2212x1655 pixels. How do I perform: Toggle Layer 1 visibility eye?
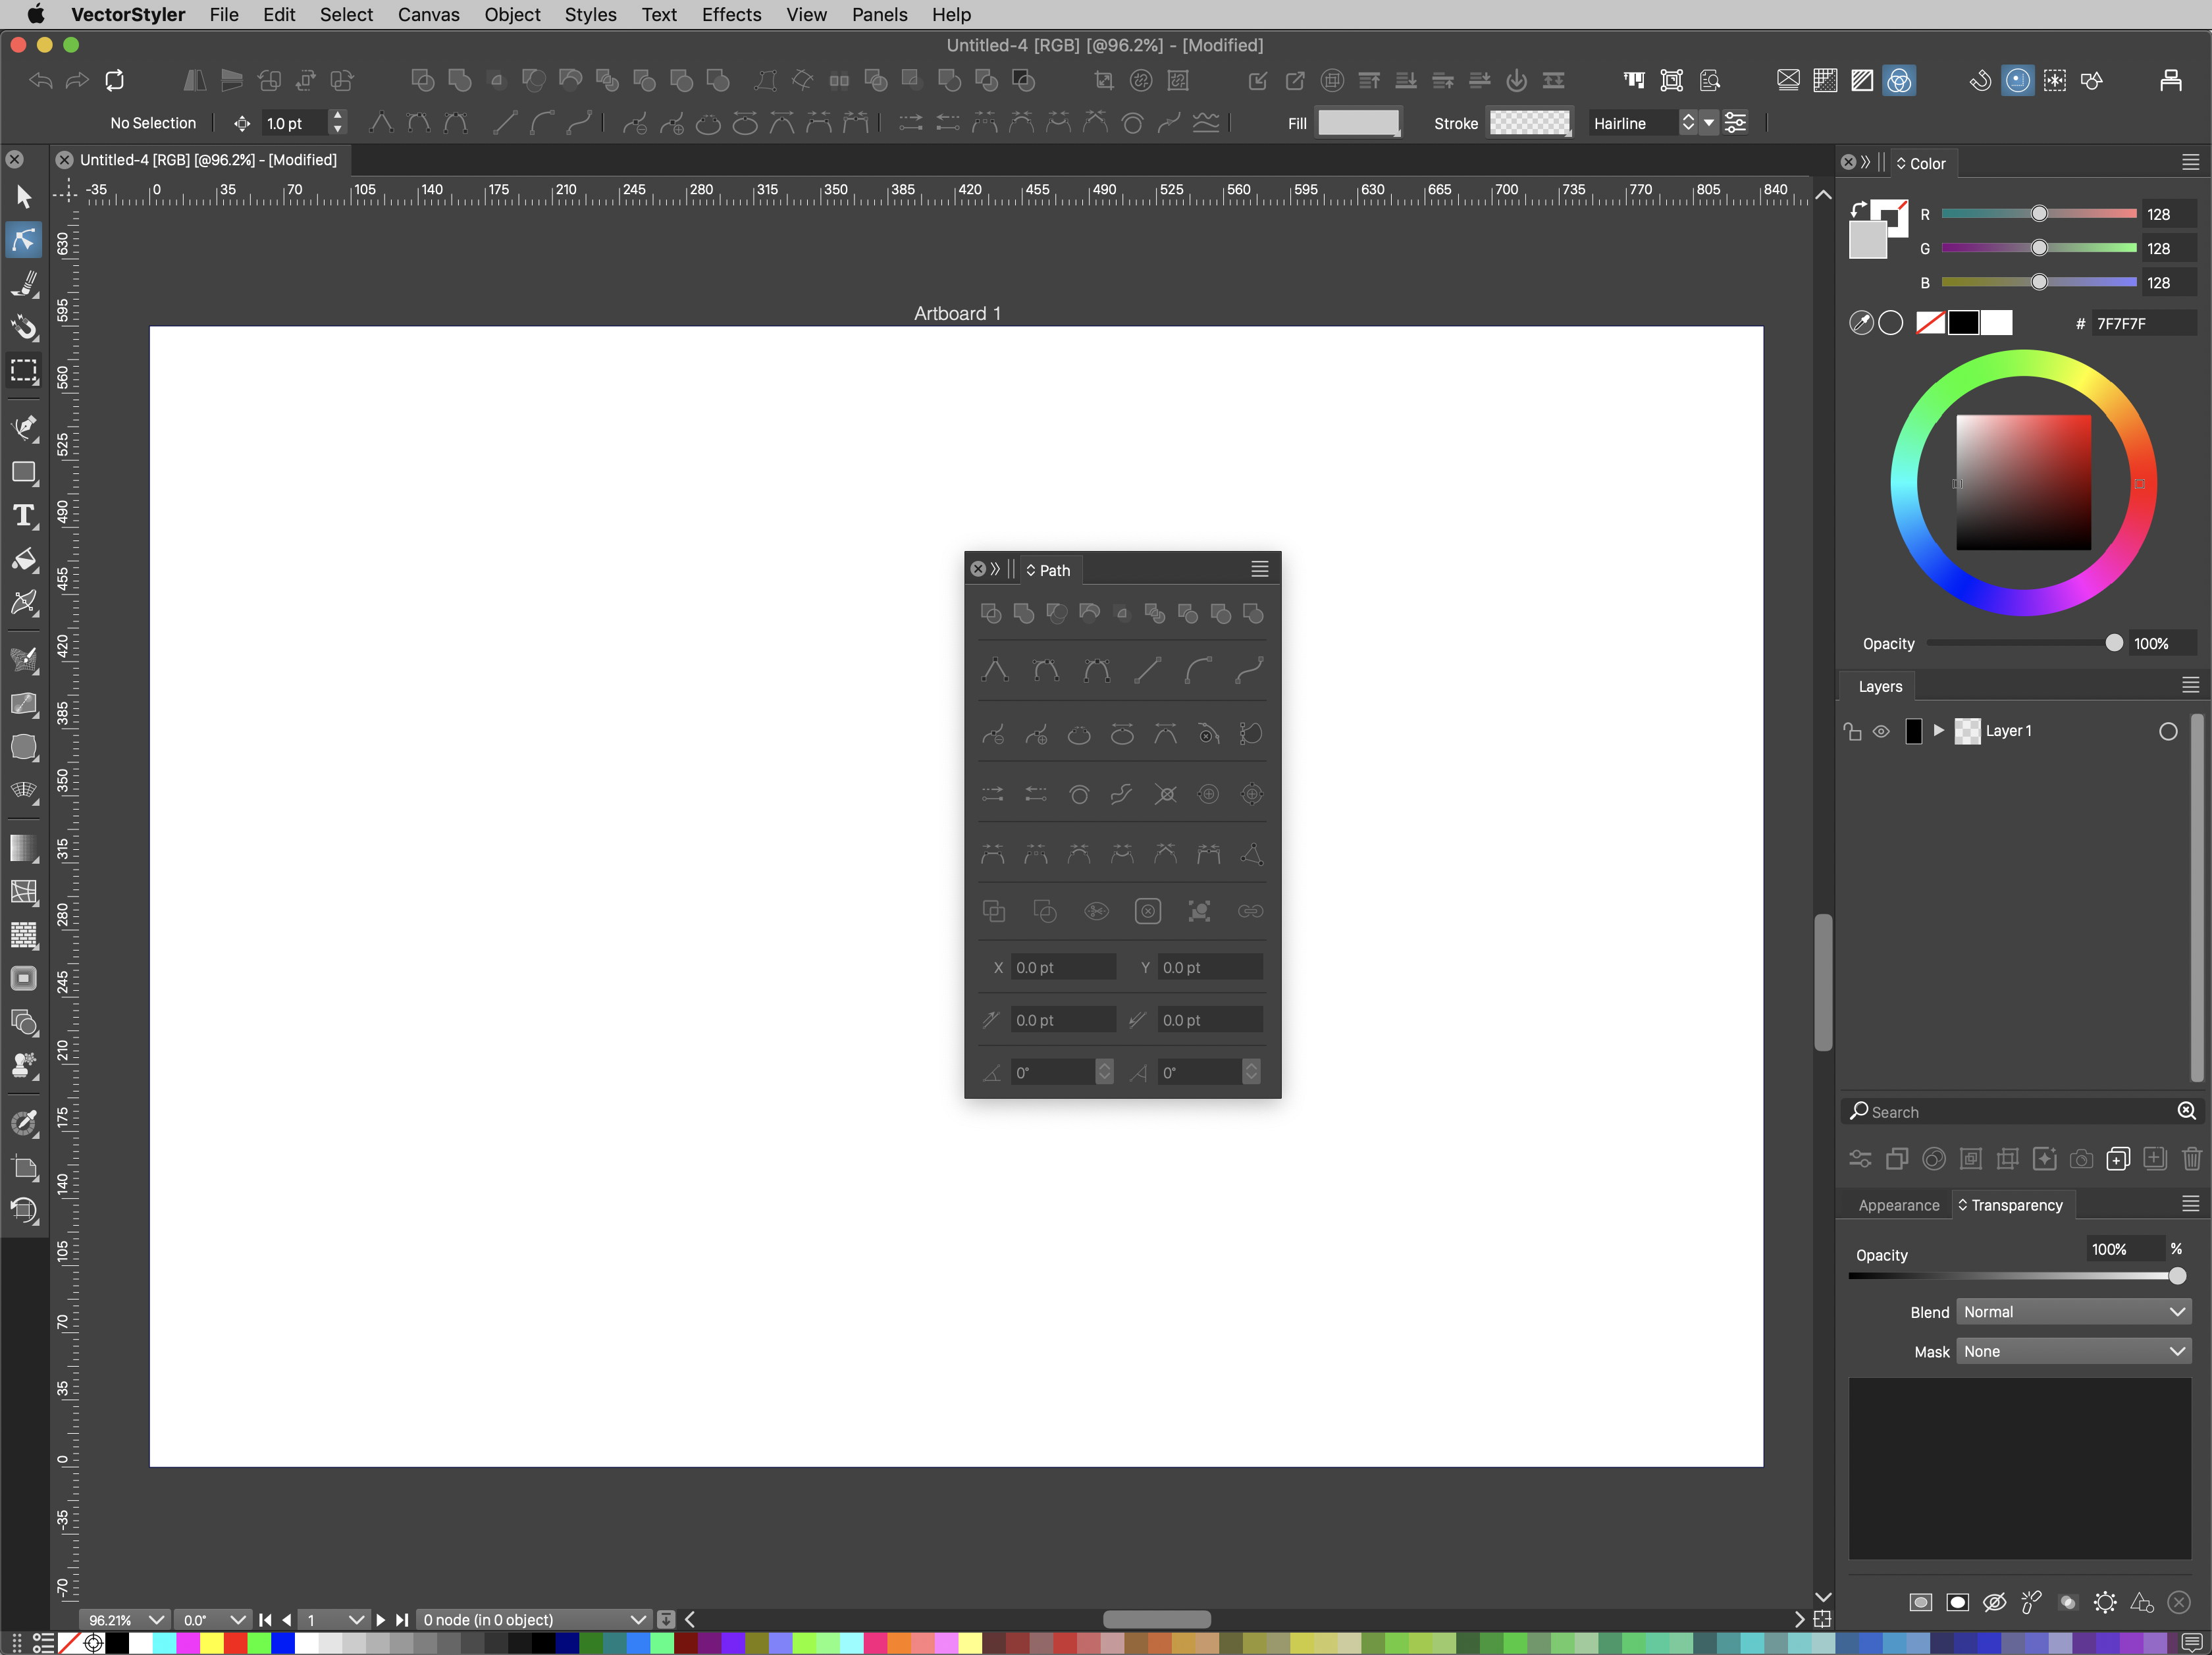pyautogui.click(x=1881, y=731)
